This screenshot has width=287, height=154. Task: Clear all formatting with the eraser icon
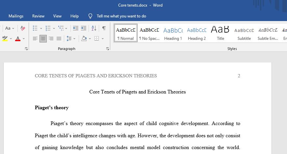tap(23, 28)
